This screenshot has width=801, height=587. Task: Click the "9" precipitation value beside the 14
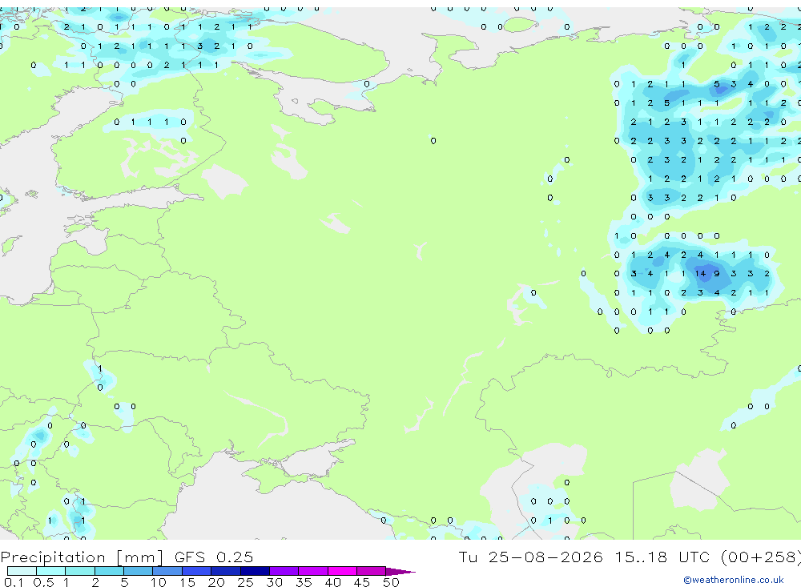pos(717,274)
